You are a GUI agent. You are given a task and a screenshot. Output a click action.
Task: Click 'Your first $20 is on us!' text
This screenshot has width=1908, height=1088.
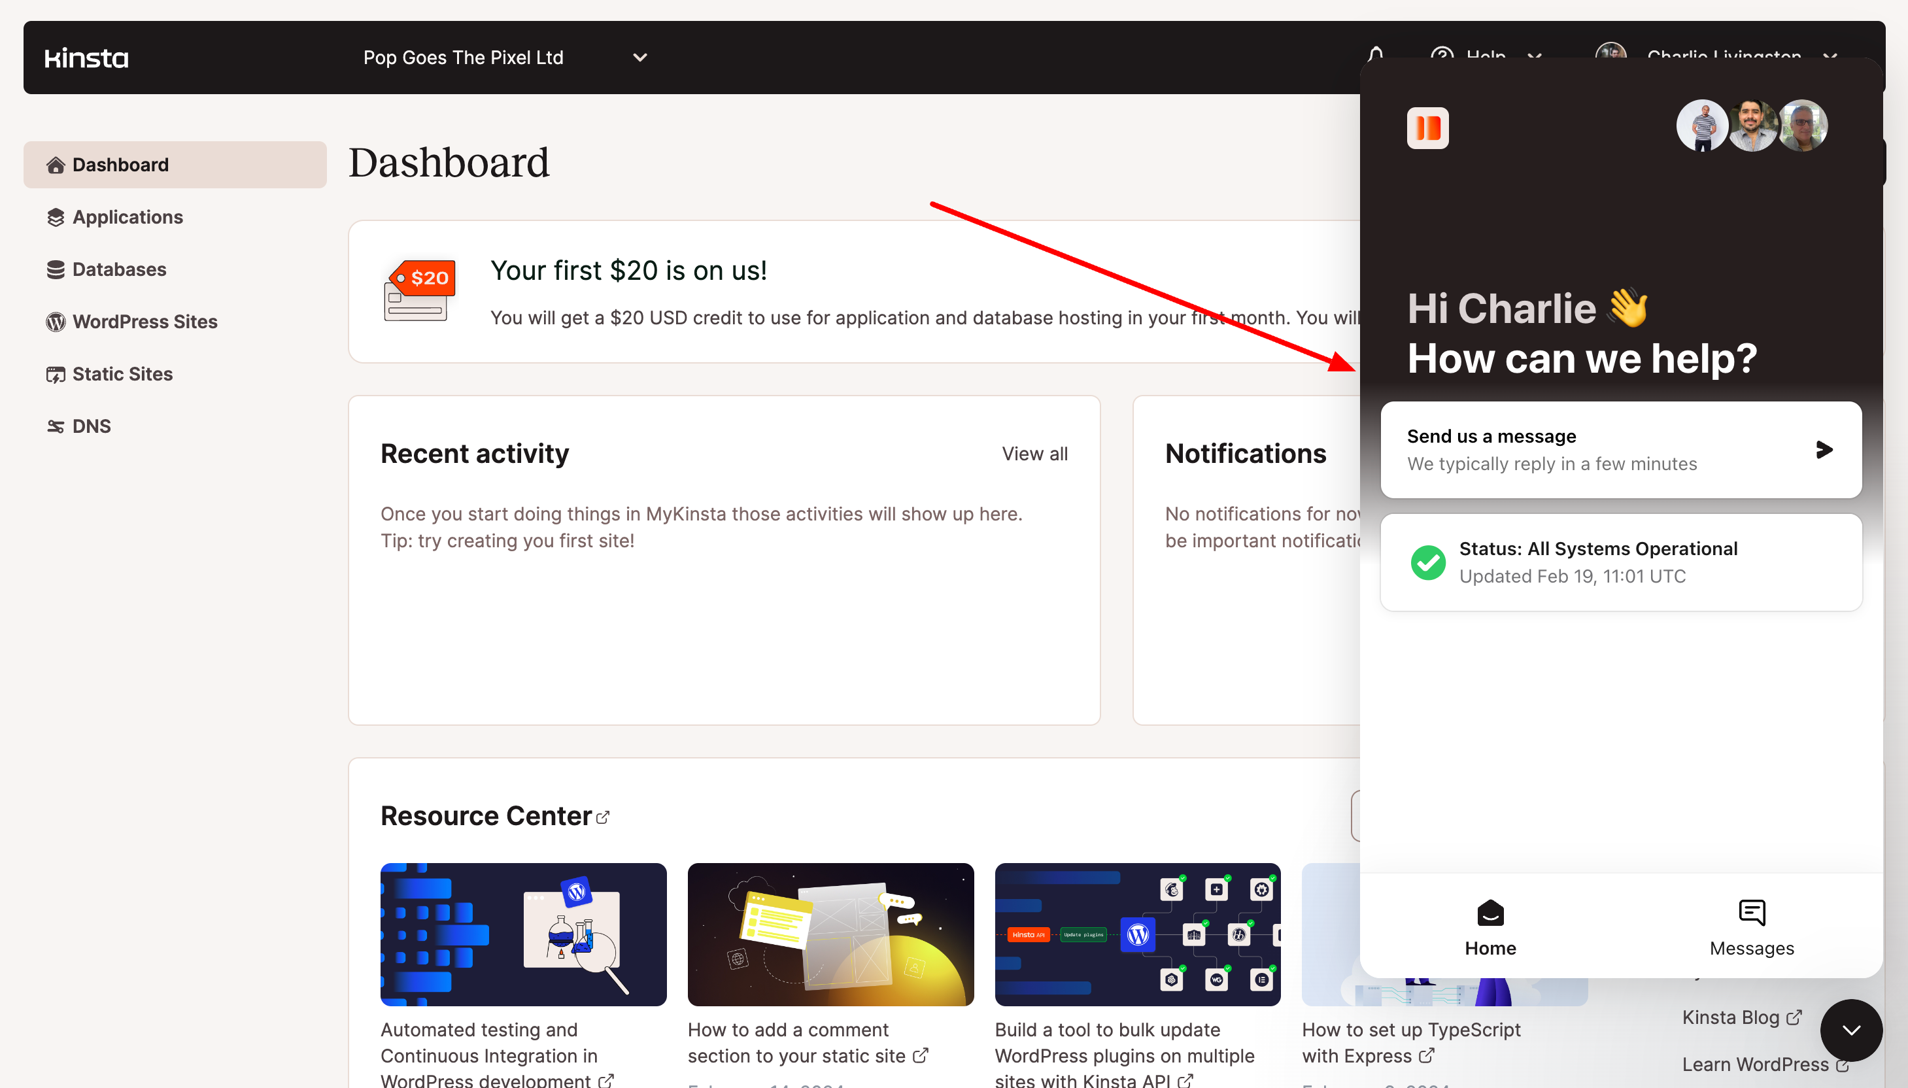click(628, 271)
